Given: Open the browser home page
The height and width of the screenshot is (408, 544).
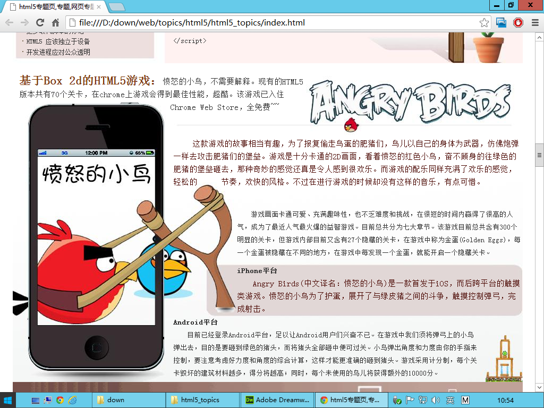Looking at the screenshot, I should (x=55, y=22).
